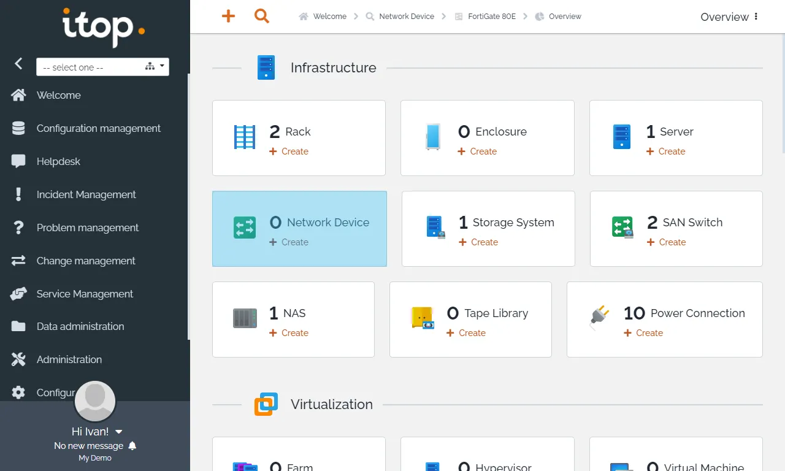Click the iTop logo
The image size is (785, 471).
(104, 28)
